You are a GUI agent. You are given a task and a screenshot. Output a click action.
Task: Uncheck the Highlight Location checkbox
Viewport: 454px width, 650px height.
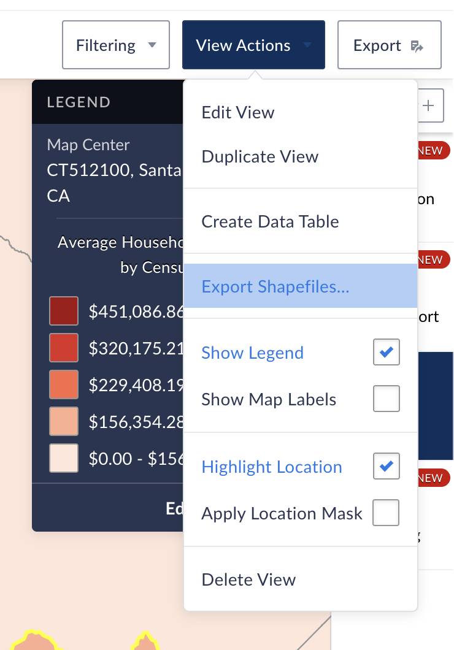386,466
